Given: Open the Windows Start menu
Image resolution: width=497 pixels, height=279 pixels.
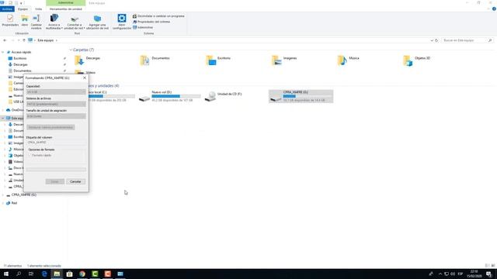Looking at the screenshot, I should [6, 274].
